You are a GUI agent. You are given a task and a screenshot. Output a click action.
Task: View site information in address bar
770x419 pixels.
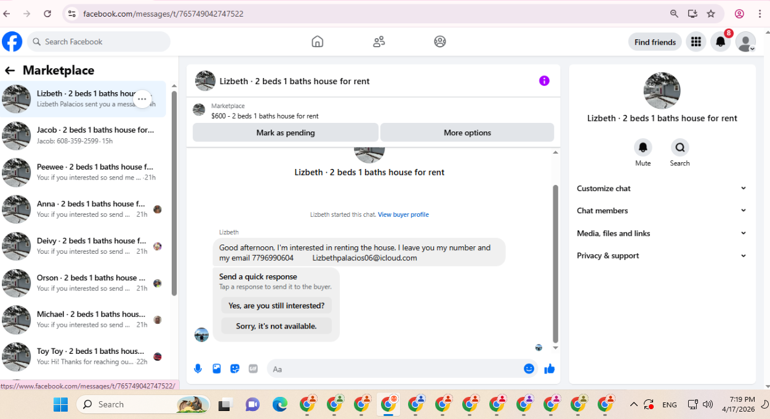pyautogui.click(x=72, y=14)
